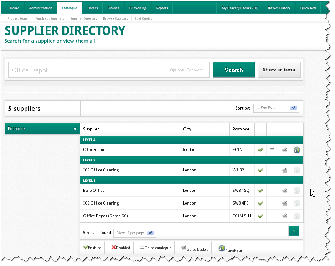The width and height of the screenshot is (335, 266).
Task: Go to page 1 of results
Action: pos(294,231)
